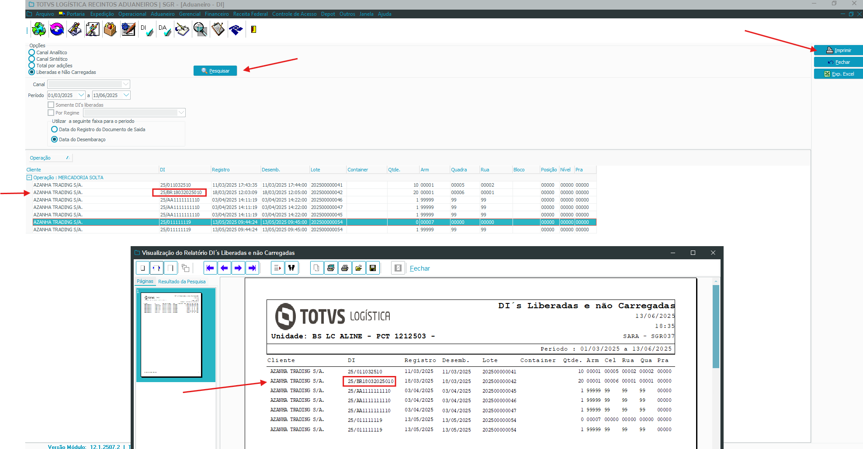The height and width of the screenshot is (449, 863).
Task: Open the start date picker for Período
Action: point(81,95)
